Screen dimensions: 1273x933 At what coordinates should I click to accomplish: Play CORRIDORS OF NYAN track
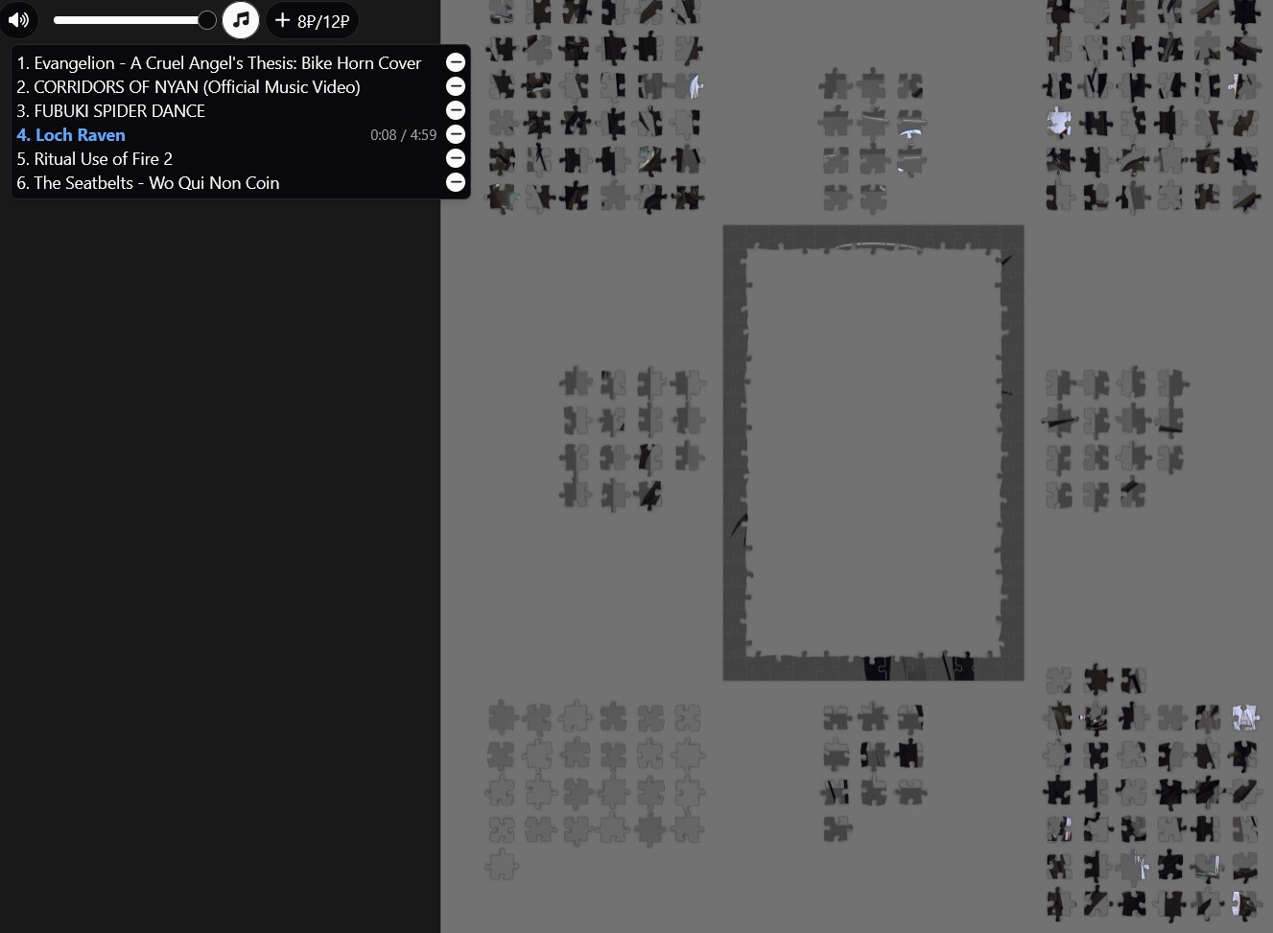pyautogui.click(x=188, y=87)
